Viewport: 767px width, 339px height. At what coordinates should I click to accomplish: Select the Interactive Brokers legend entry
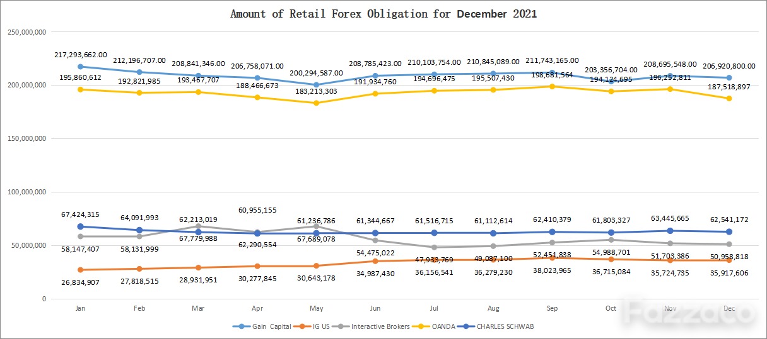click(370, 326)
